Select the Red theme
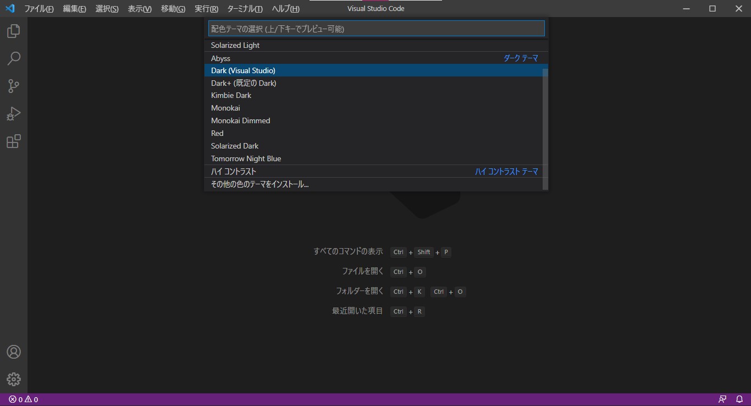 376,133
